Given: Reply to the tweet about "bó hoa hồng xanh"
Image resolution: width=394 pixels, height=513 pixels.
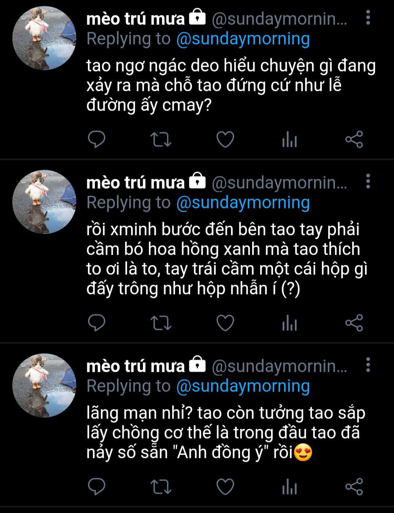Looking at the screenshot, I should [x=97, y=323].
